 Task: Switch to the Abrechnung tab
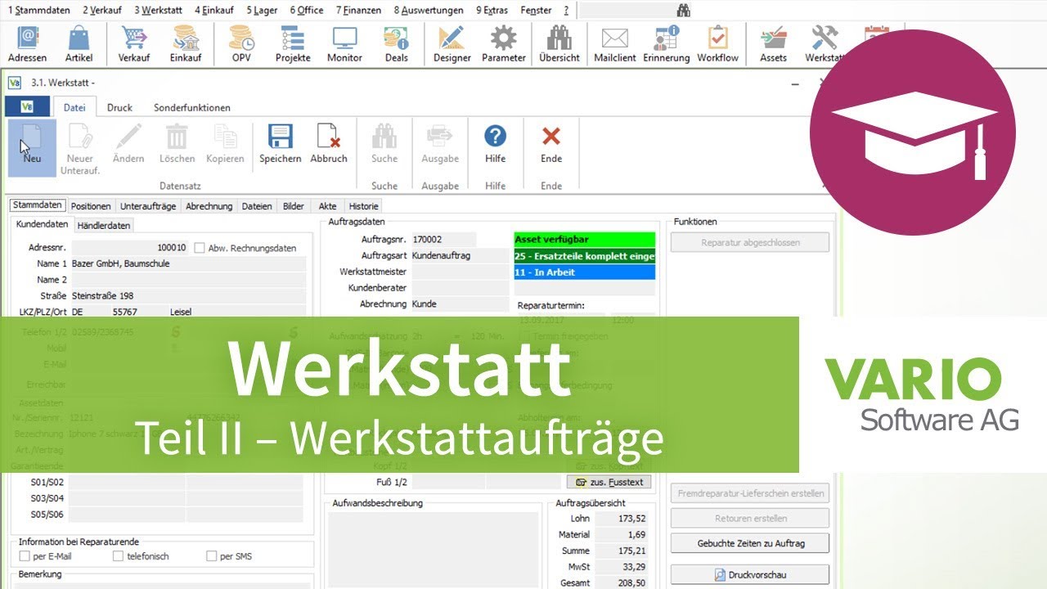tap(209, 206)
